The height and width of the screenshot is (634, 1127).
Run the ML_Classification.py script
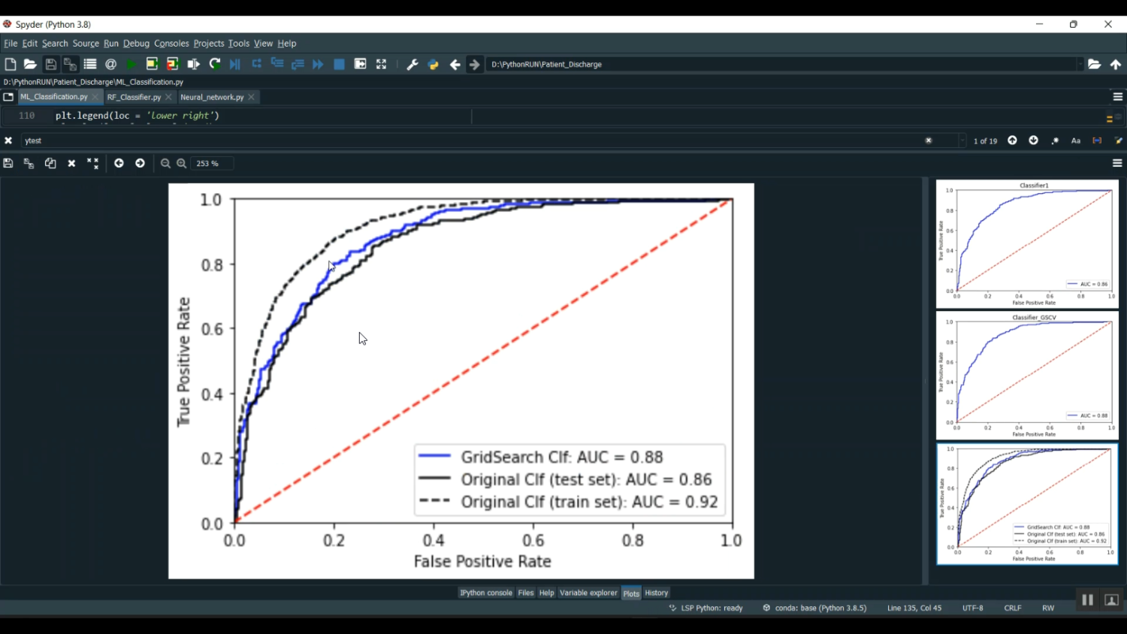pos(129,64)
